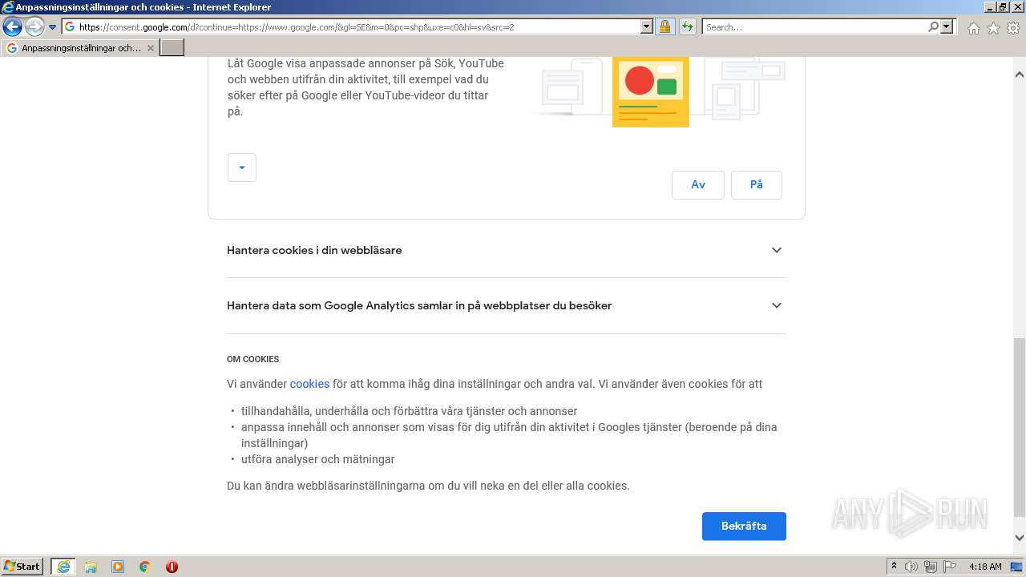Open Favorites with the star icon

point(993,28)
